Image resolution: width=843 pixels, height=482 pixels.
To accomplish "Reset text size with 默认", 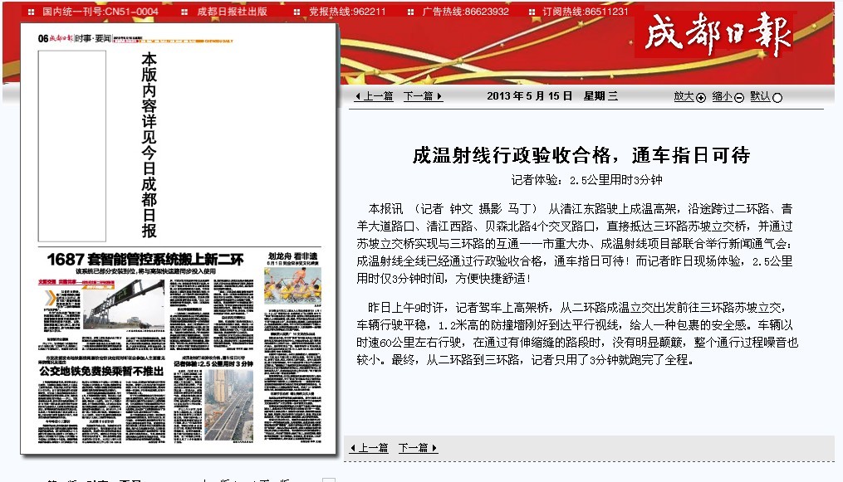I will (760, 96).
